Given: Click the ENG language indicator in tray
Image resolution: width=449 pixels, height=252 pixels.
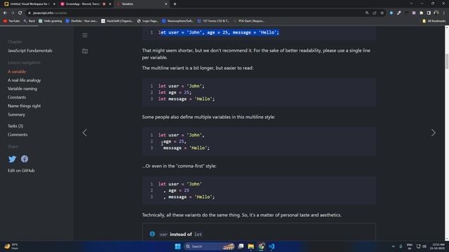Looking at the screenshot, I should pos(410,246).
